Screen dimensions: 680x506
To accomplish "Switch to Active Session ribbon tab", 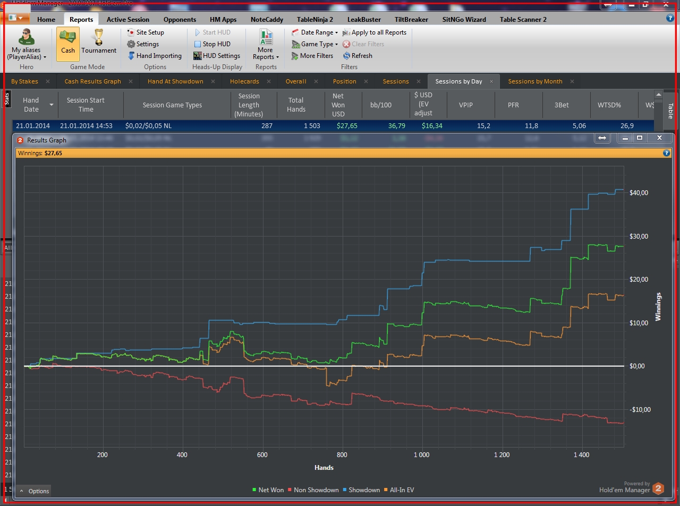I will tap(128, 20).
